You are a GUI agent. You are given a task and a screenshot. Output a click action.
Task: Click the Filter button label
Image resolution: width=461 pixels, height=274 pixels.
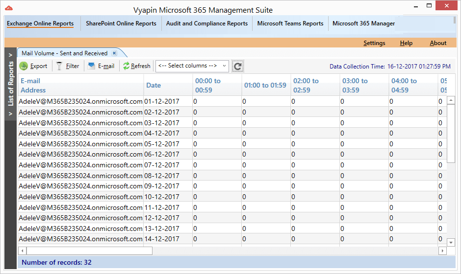(72, 66)
